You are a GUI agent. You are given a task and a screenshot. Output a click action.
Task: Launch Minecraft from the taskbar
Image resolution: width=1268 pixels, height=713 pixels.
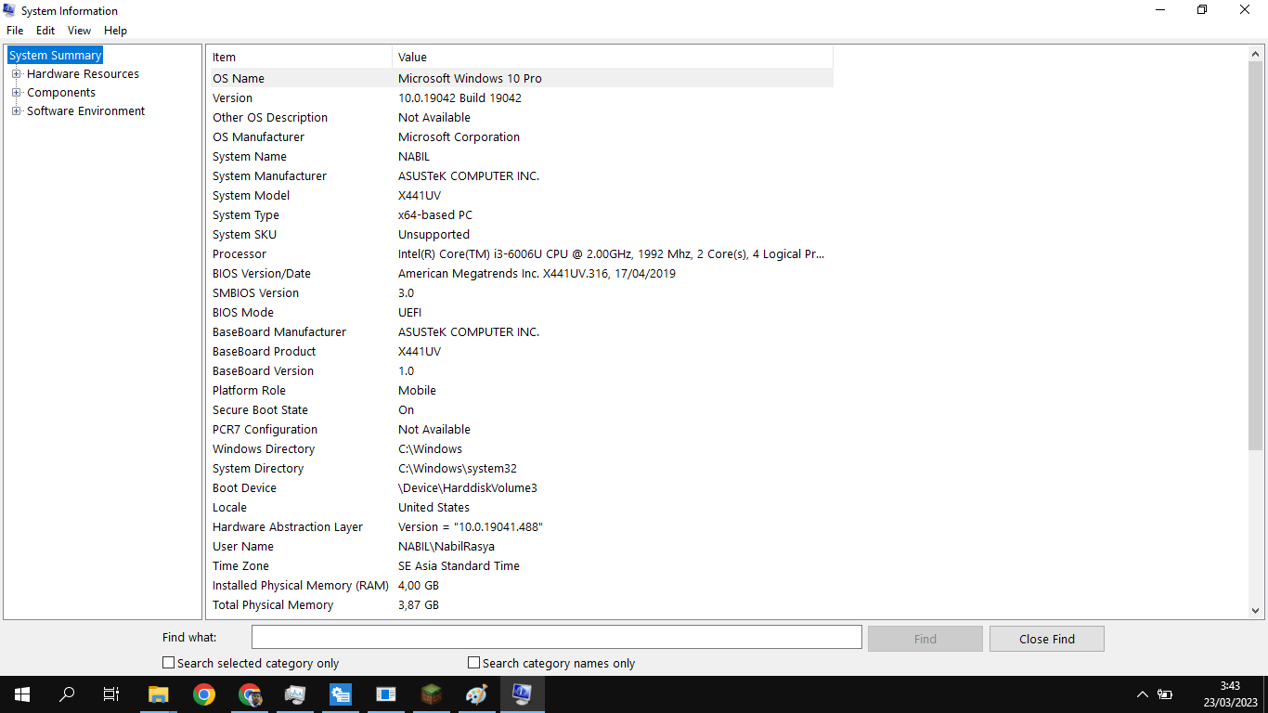coord(431,694)
